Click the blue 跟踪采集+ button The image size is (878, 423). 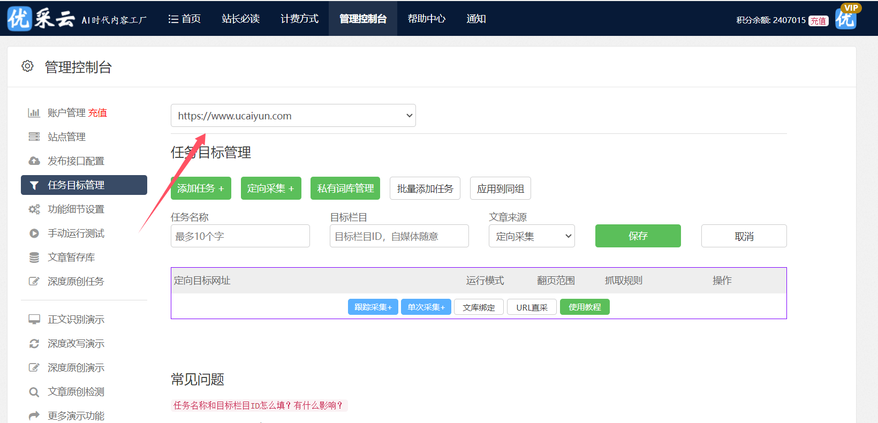point(373,307)
